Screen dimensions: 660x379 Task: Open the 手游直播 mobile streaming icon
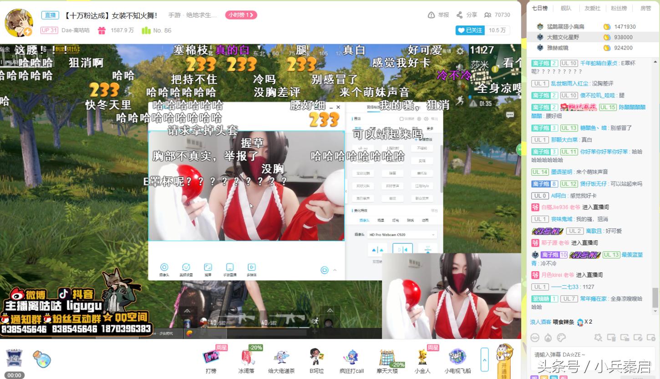230,267
